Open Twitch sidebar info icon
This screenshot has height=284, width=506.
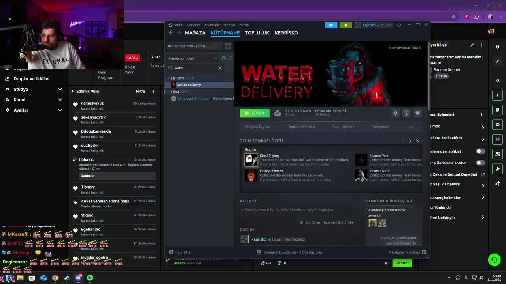click(x=497, y=47)
